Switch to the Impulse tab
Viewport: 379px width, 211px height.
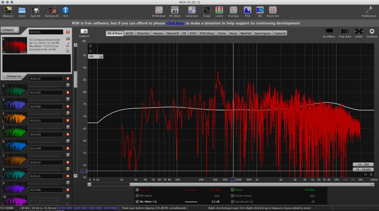(158, 33)
